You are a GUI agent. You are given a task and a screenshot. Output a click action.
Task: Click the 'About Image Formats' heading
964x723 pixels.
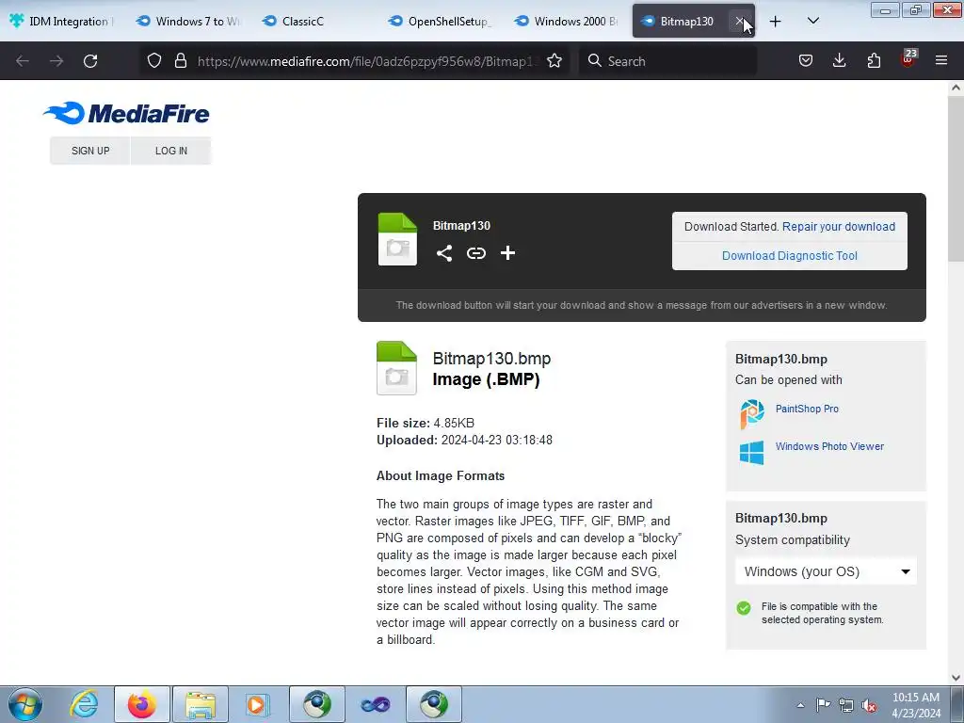[x=441, y=475]
